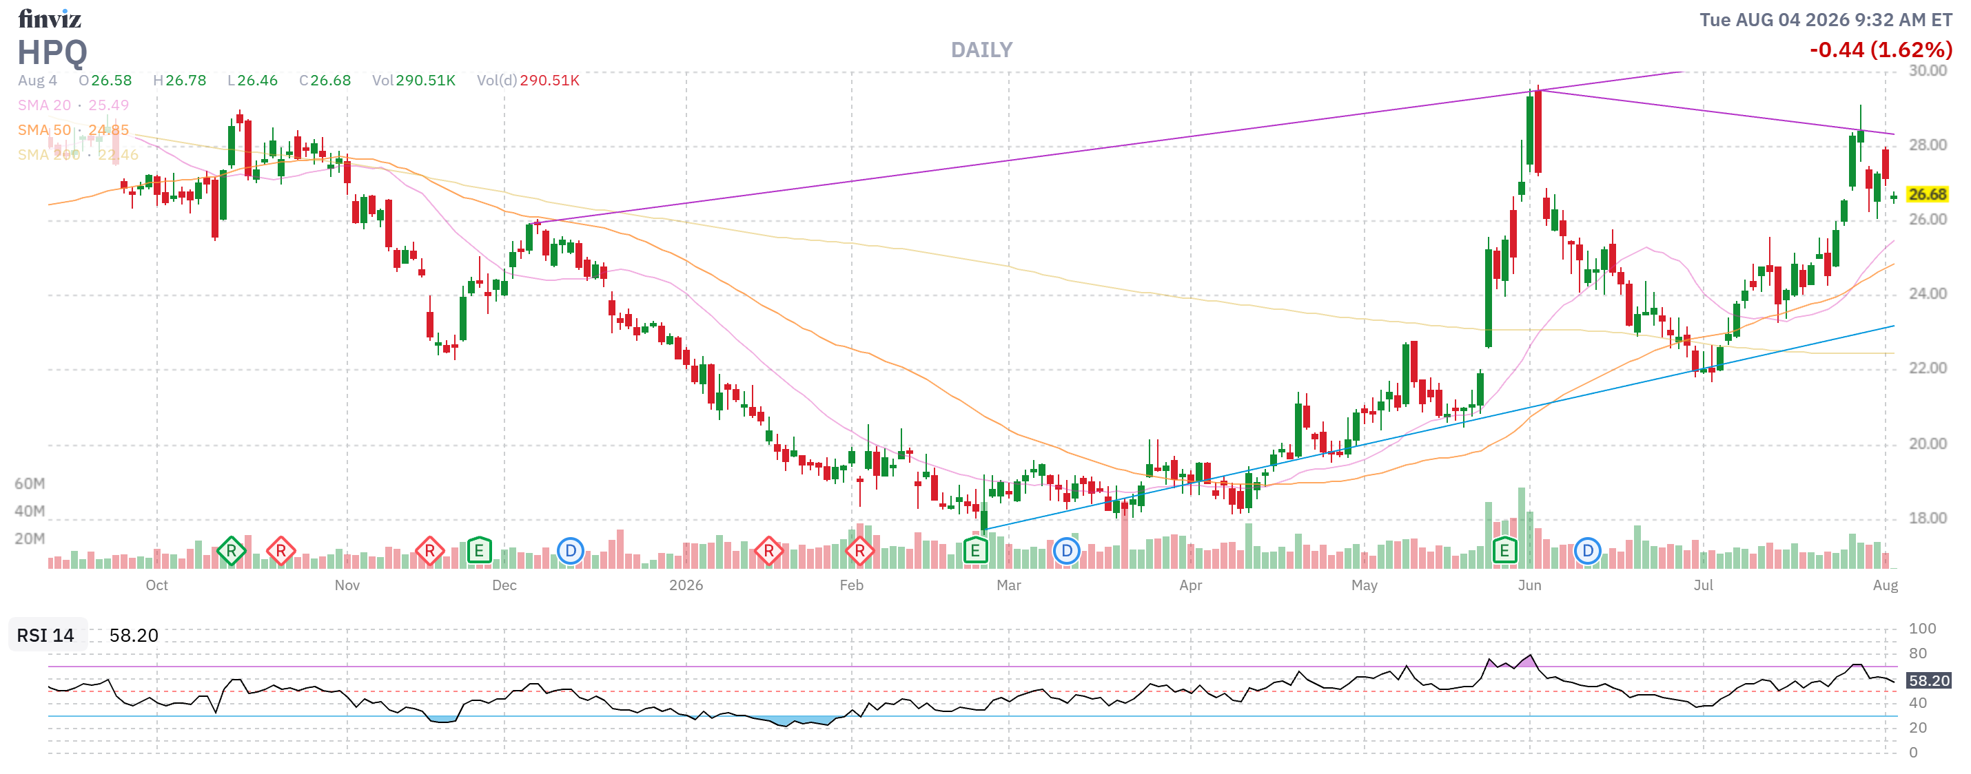Screen dimensions: 1971x774
Task: Click the 100 level on the RSI scale
Action: pyautogui.click(x=1922, y=629)
